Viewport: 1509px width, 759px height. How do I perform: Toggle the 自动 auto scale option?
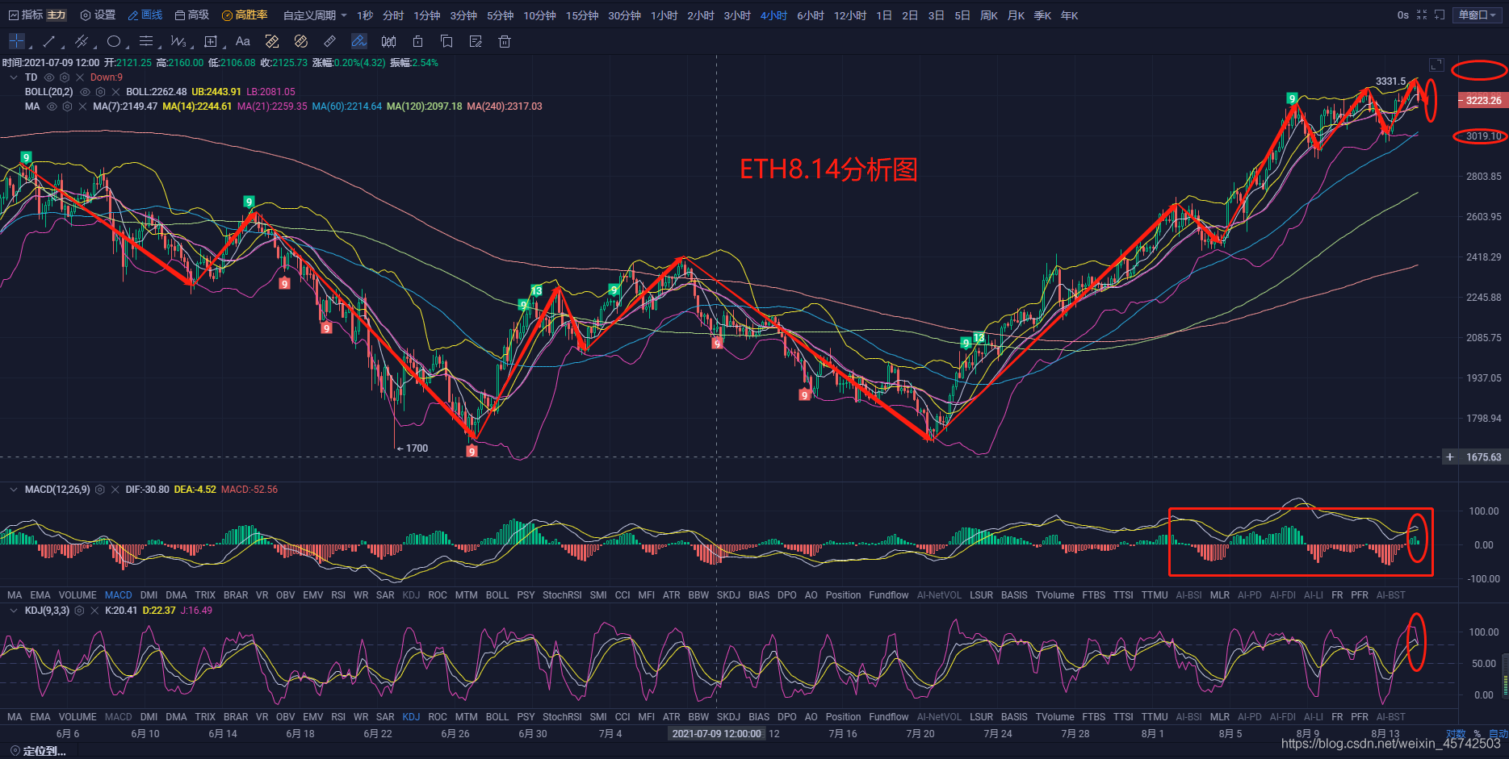pyautogui.click(x=1499, y=734)
